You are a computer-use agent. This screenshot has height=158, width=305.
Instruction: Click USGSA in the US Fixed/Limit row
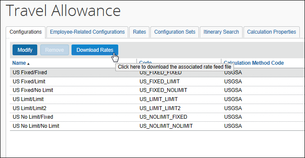pyautogui.click(x=233, y=82)
